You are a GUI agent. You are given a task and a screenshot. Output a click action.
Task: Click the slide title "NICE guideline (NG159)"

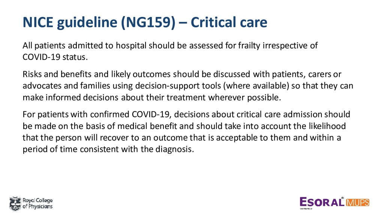(x=99, y=22)
